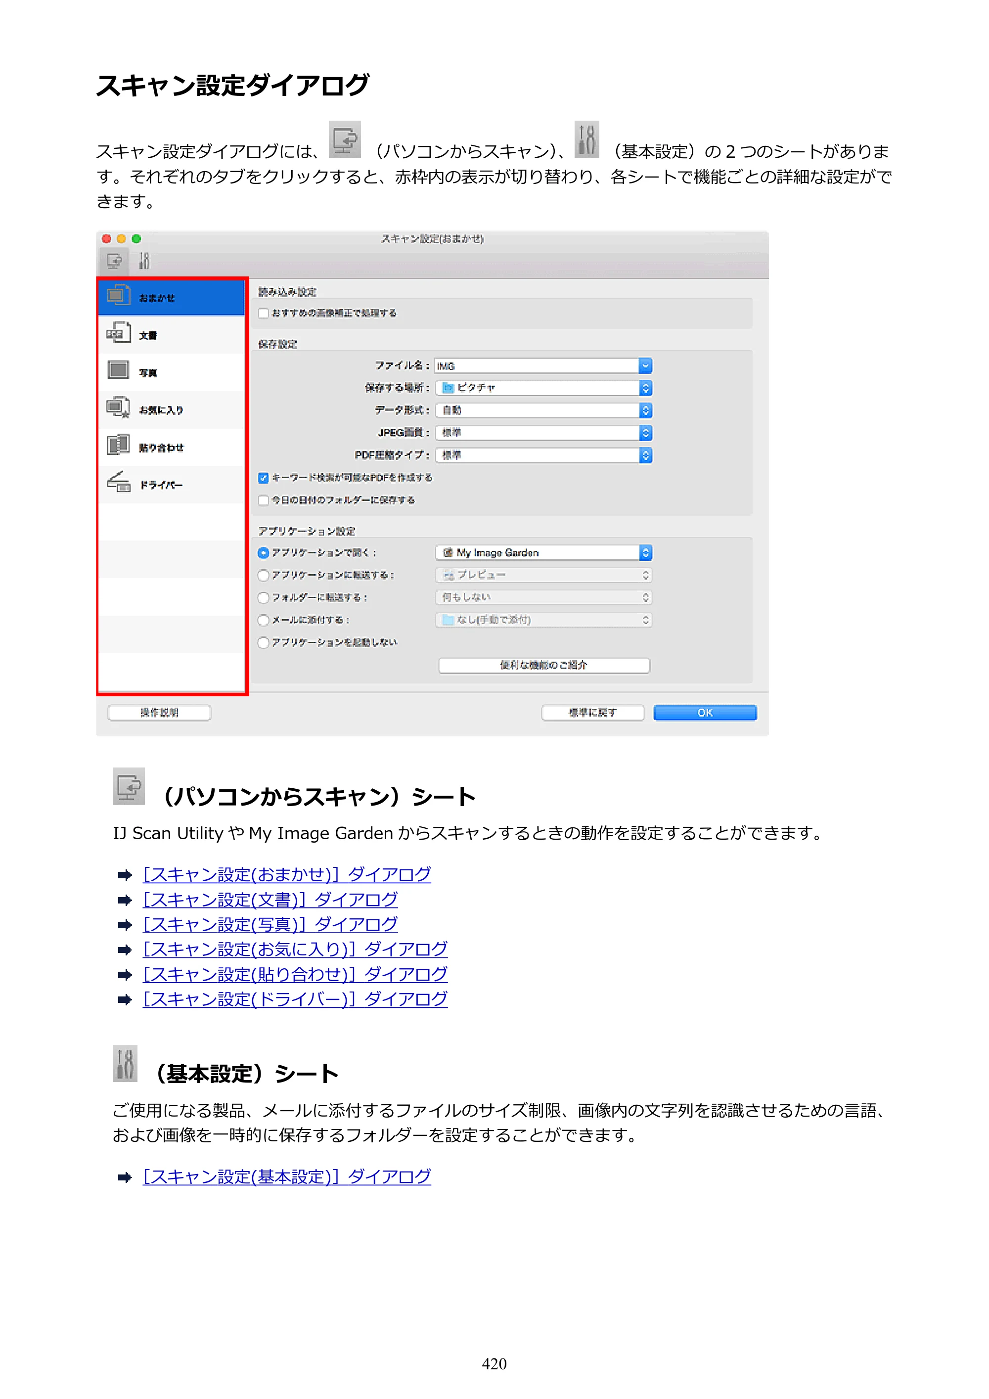
Task: Open the Scan from PC tab icon
Action: (x=114, y=262)
